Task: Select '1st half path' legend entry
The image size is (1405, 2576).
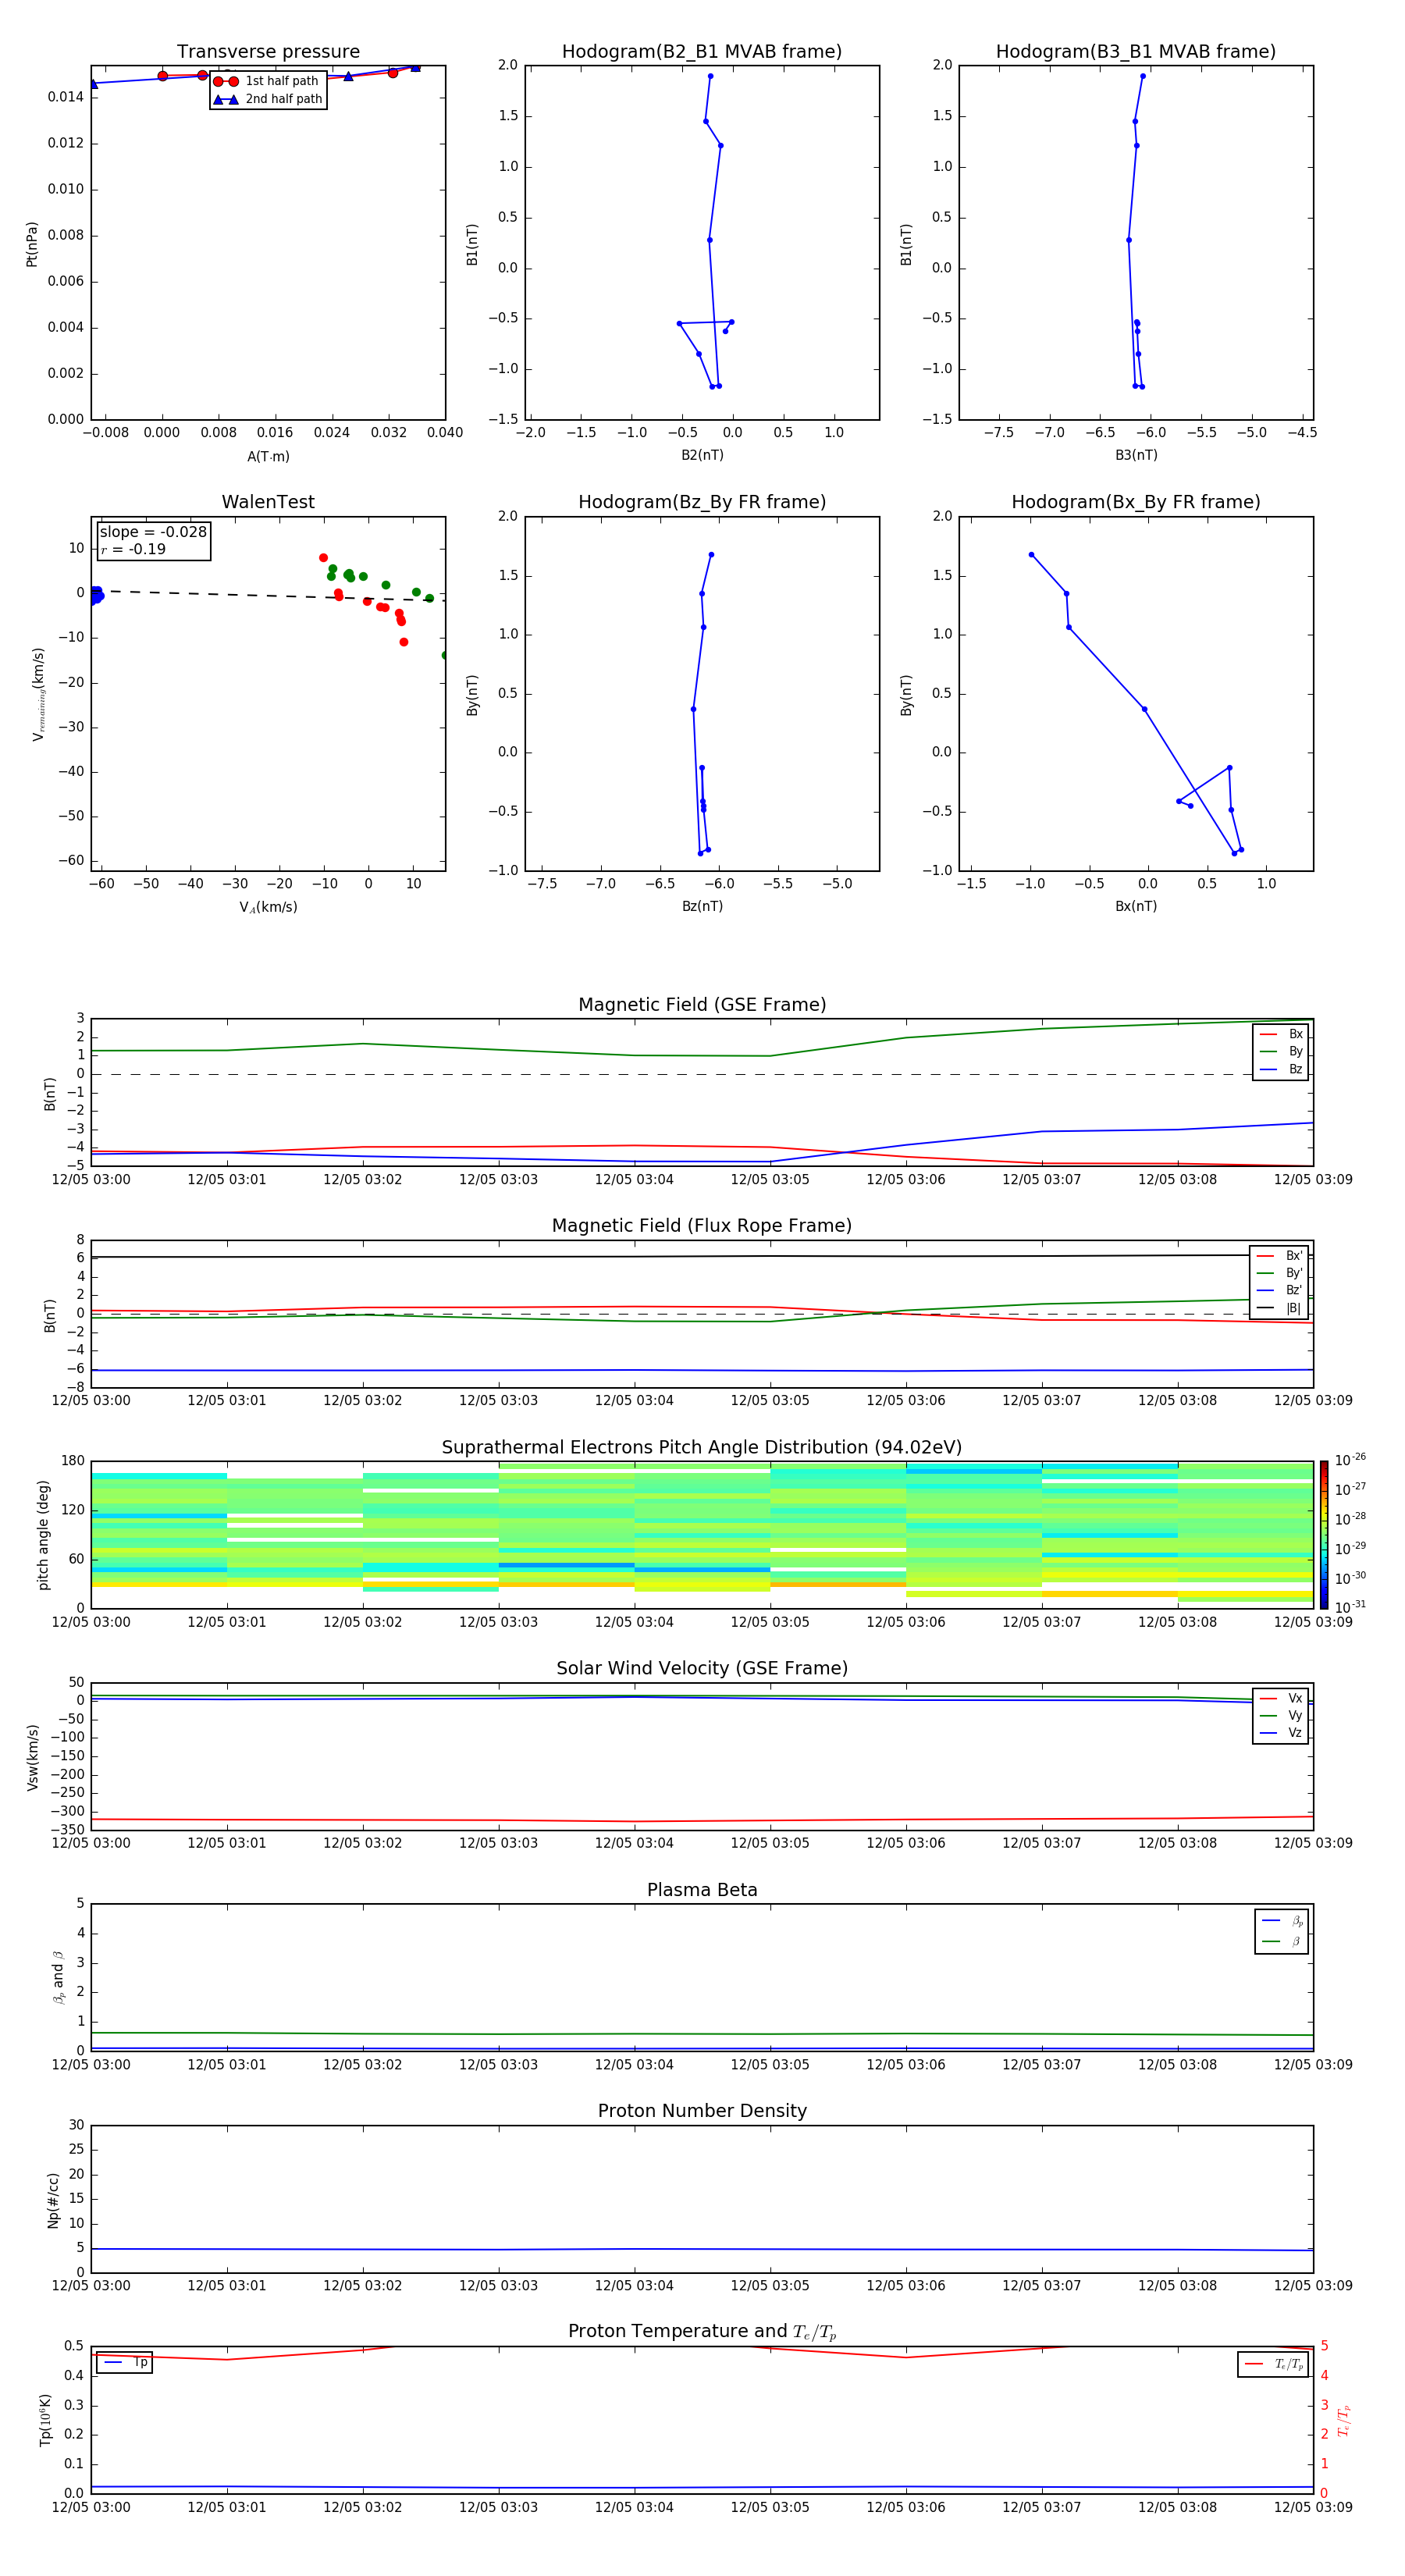Action: 267,81
